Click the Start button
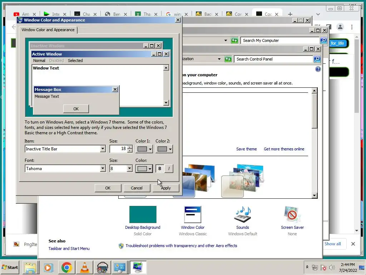Screen dimensions: 366x275 click(10, 267)
